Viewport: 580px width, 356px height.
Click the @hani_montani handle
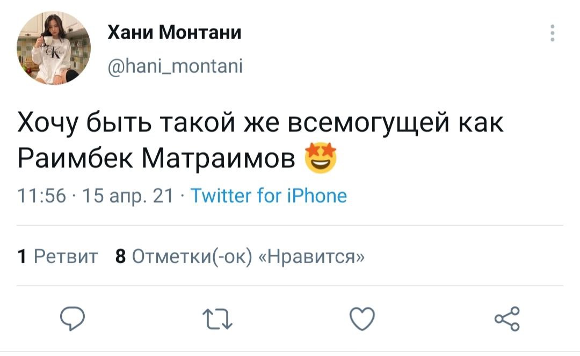[176, 66]
